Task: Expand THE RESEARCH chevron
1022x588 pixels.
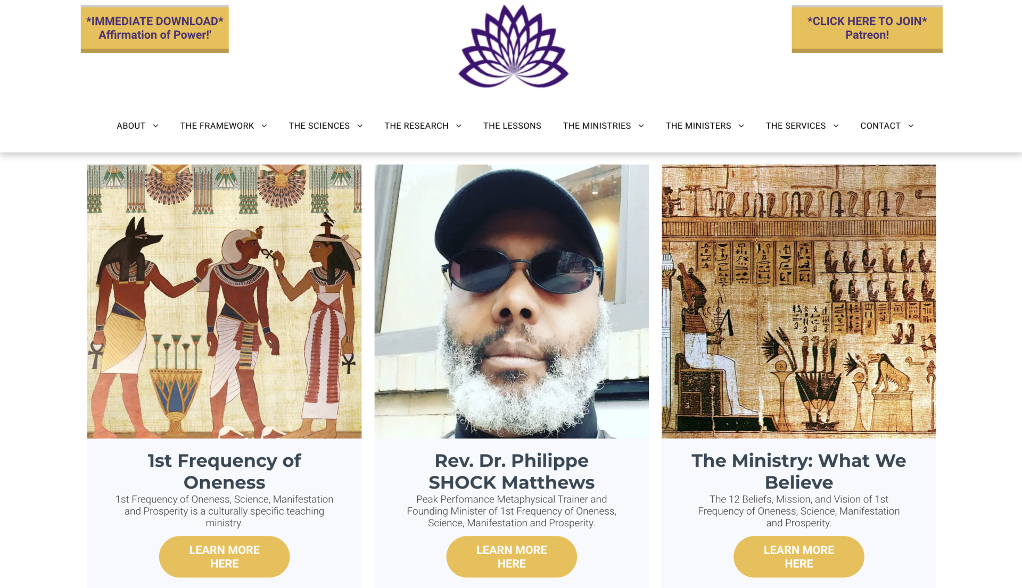Action: [459, 126]
